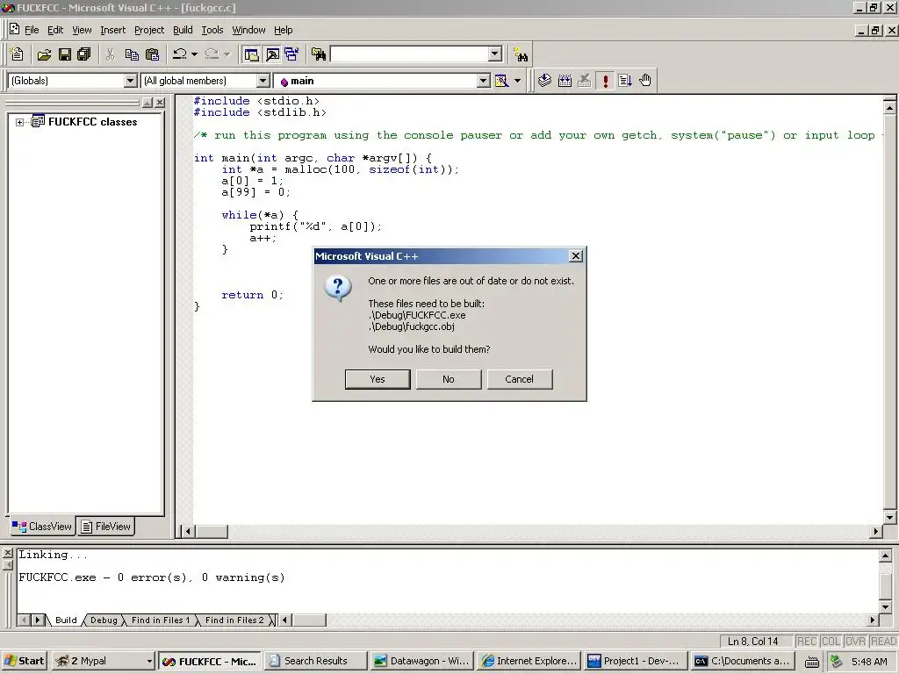The width and height of the screenshot is (899, 674).
Task: Click the Open file folder icon
Action: [44, 54]
